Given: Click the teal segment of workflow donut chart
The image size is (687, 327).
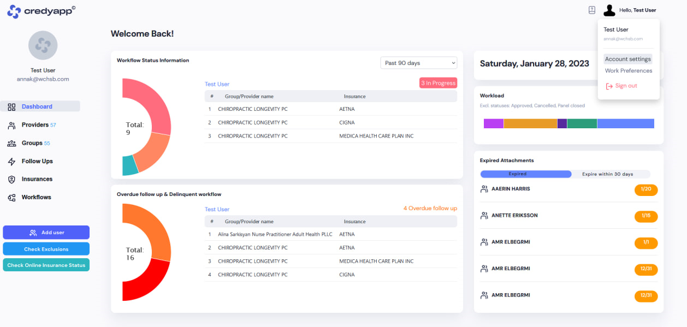Looking at the screenshot, I should click(x=130, y=166).
